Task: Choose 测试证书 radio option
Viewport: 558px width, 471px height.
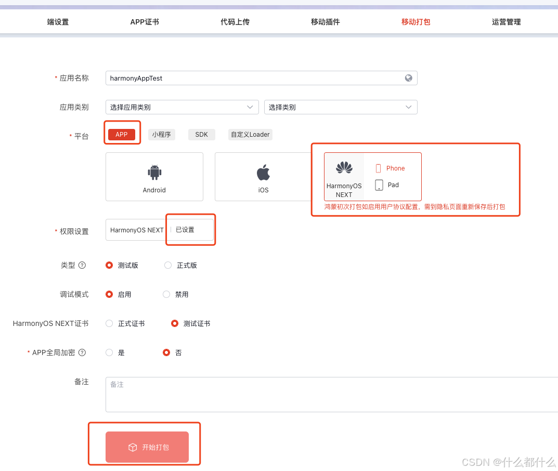Action: click(x=175, y=323)
